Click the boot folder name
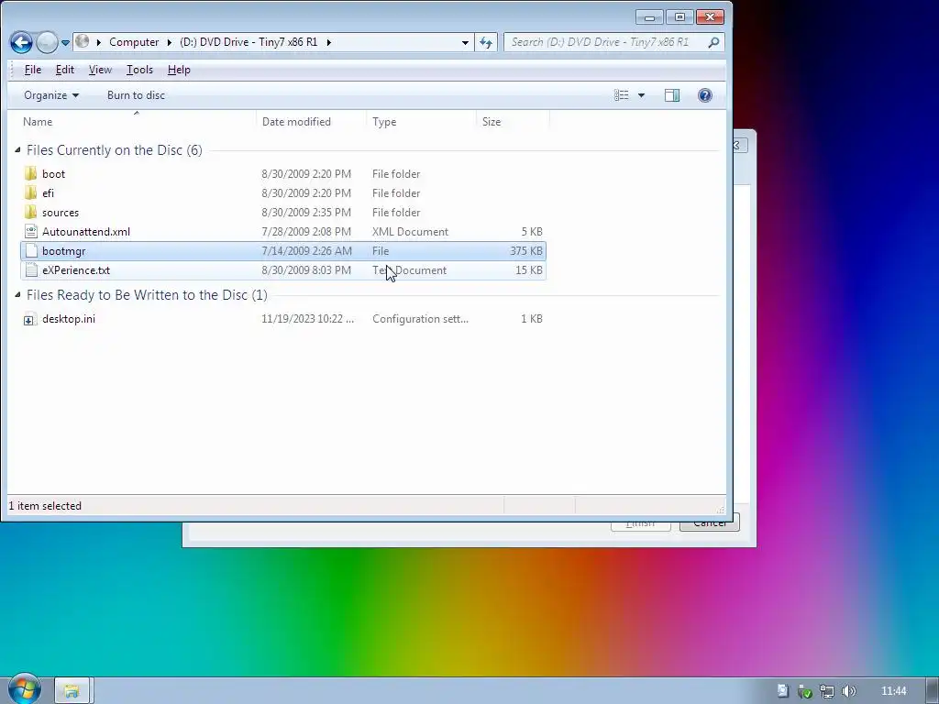Viewport: 939px width, 704px height. click(x=53, y=173)
